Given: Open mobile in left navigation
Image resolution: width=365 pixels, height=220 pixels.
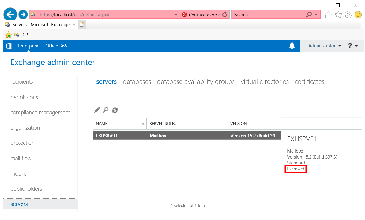Looking at the screenshot, I should 19,174.
